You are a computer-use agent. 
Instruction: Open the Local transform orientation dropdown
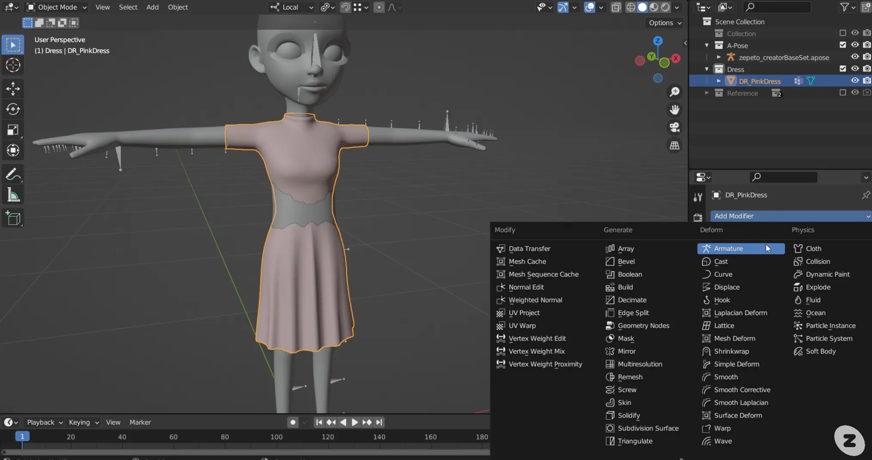tap(291, 7)
